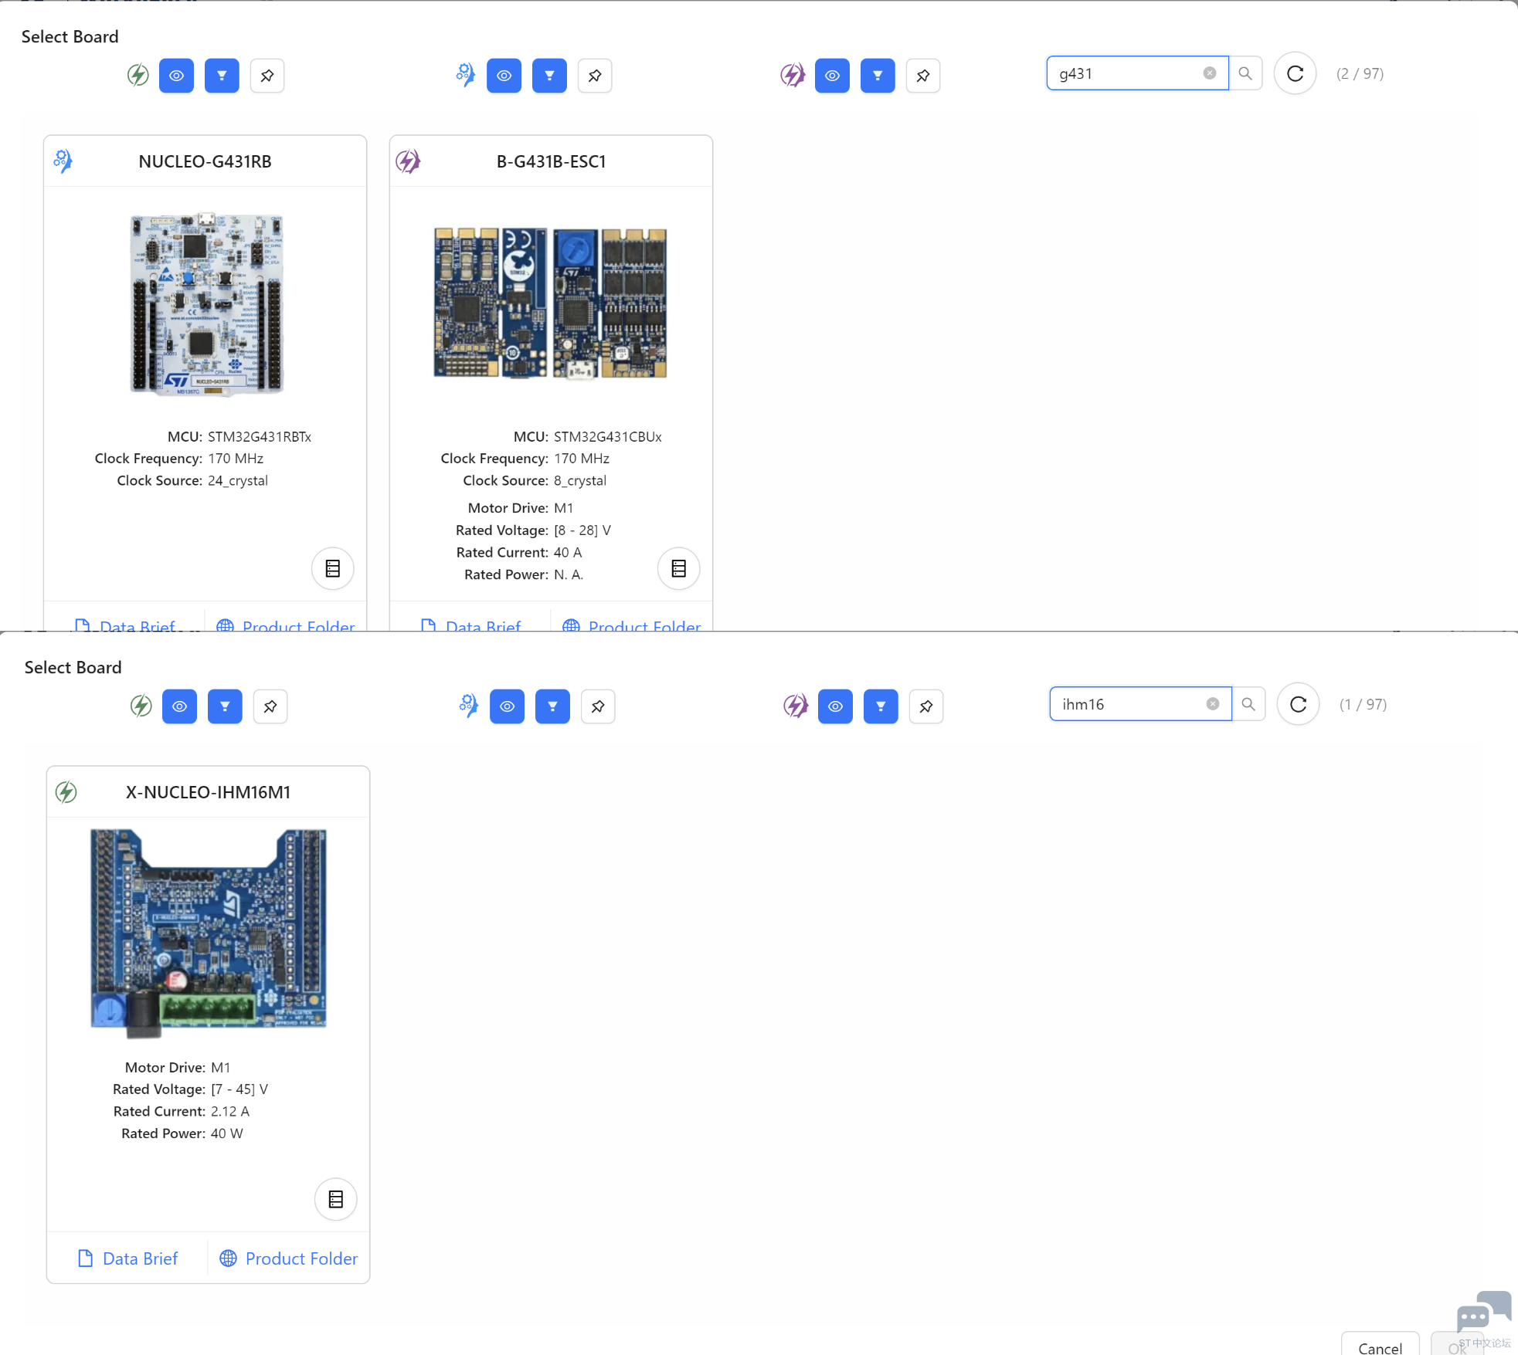Open control board filter in top dialog

pyautogui.click(x=549, y=76)
